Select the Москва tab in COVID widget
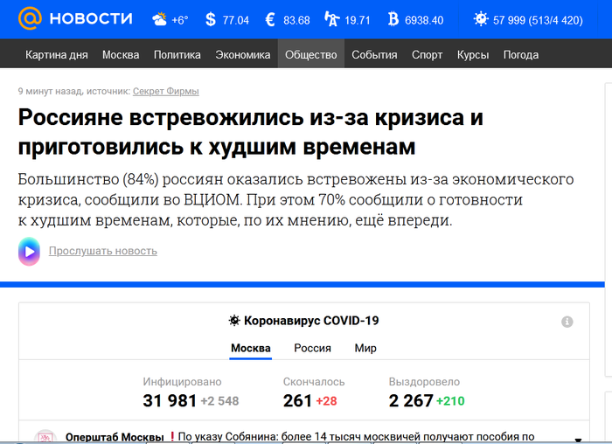This screenshot has height=444, width=612. [251, 348]
